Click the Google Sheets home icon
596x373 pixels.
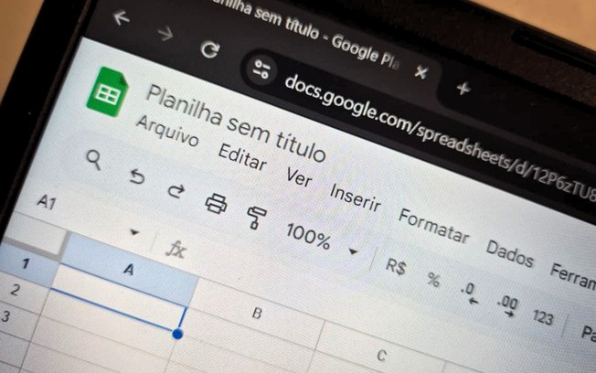coord(108,91)
